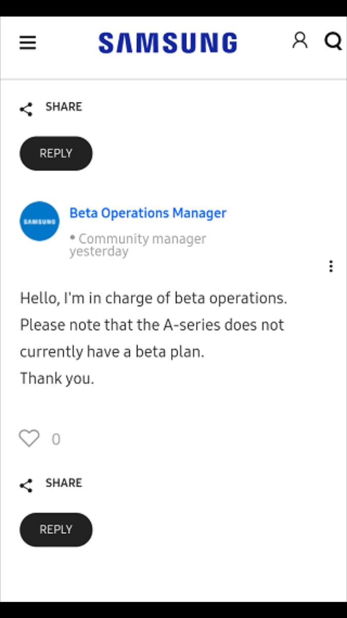The image size is (347, 618).
Task: Click the REPLY button under the comment
Action: tap(56, 529)
